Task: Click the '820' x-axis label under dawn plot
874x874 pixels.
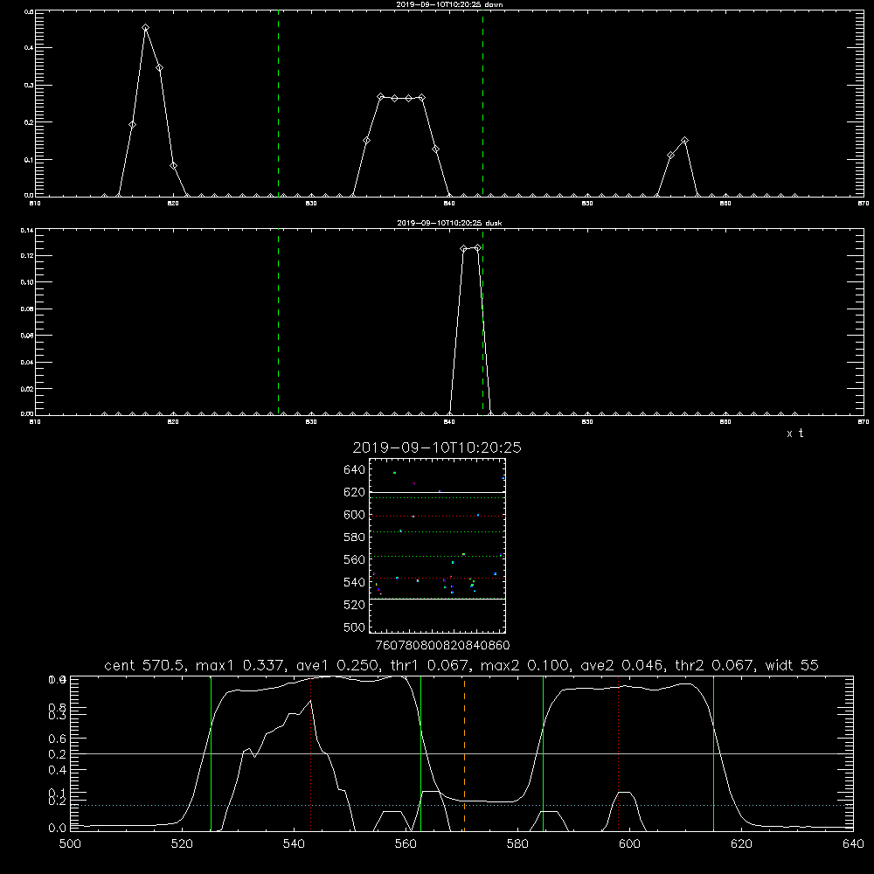Action: point(173,204)
